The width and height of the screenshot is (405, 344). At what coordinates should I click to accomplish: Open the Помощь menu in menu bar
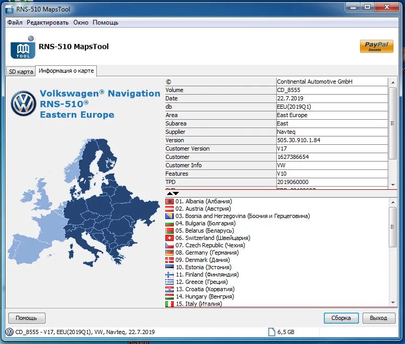click(x=105, y=22)
